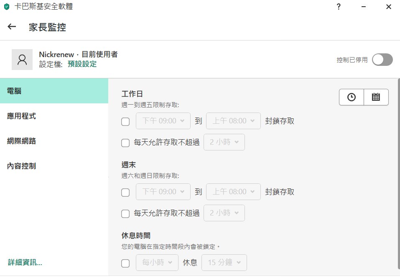Open weekday 下午 09:00 start time dropdown
The image size is (400, 278).
click(163, 121)
